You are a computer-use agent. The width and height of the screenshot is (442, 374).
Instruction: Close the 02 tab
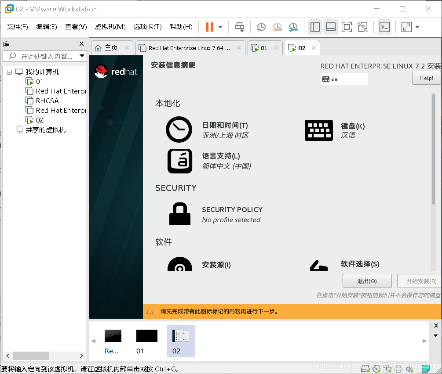tap(314, 48)
